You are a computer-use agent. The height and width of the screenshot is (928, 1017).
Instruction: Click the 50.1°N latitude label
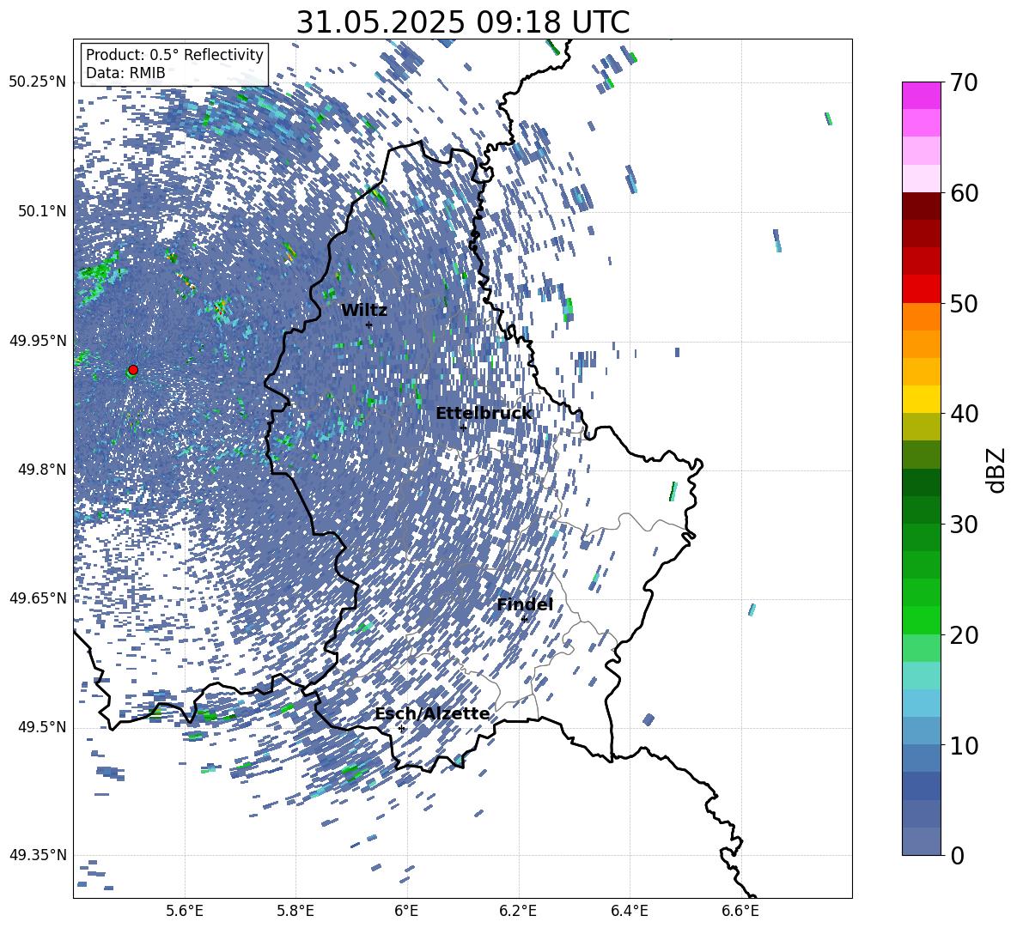click(43, 211)
